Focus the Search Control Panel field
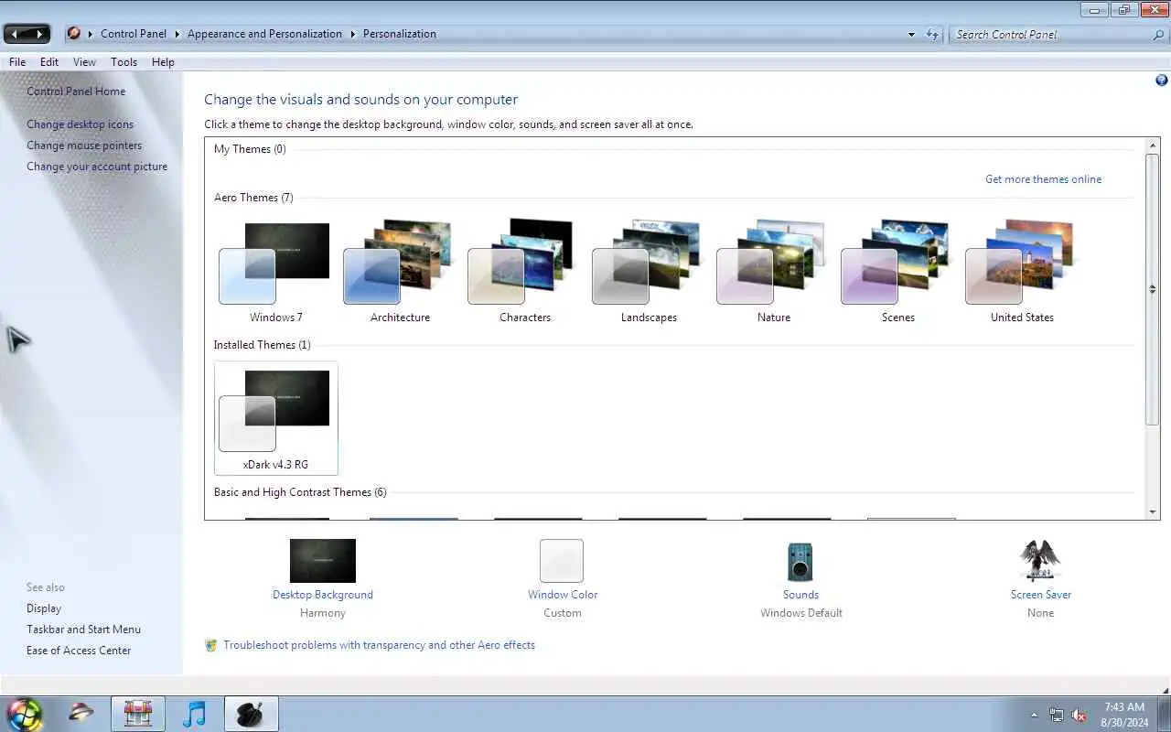The image size is (1171, 732). (x=1050, y=35)
